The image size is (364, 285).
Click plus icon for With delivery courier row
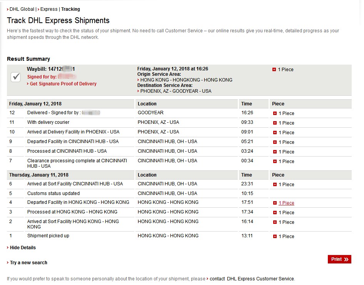pos(275,123)
